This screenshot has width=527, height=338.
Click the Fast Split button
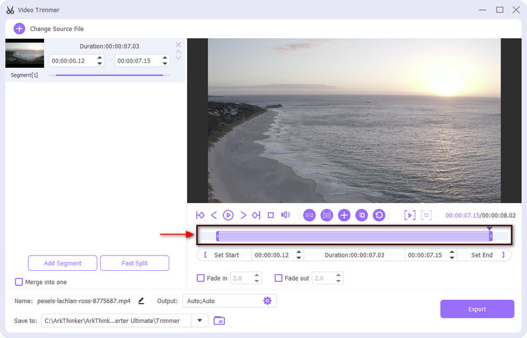pyautogui.click(x=134, y=263)
